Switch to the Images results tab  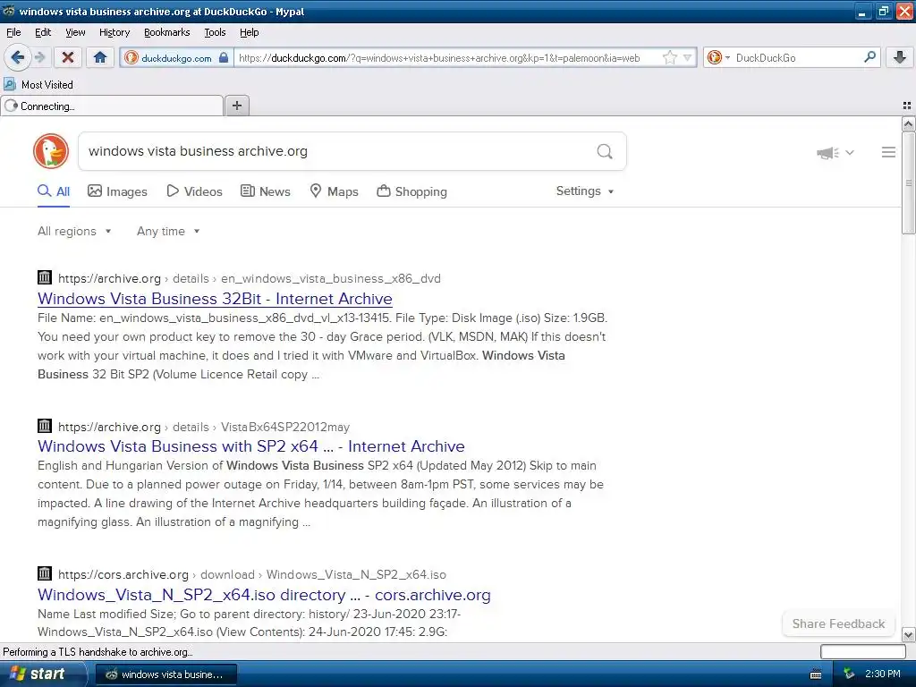click(x=117, y=191)
